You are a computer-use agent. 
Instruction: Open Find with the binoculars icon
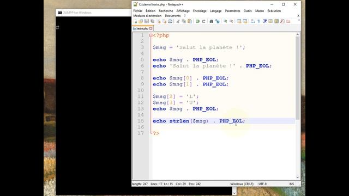212,21
